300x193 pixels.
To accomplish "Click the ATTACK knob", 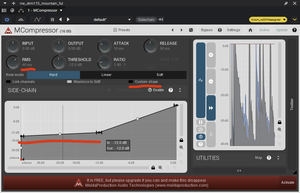I will coord(105,46).
